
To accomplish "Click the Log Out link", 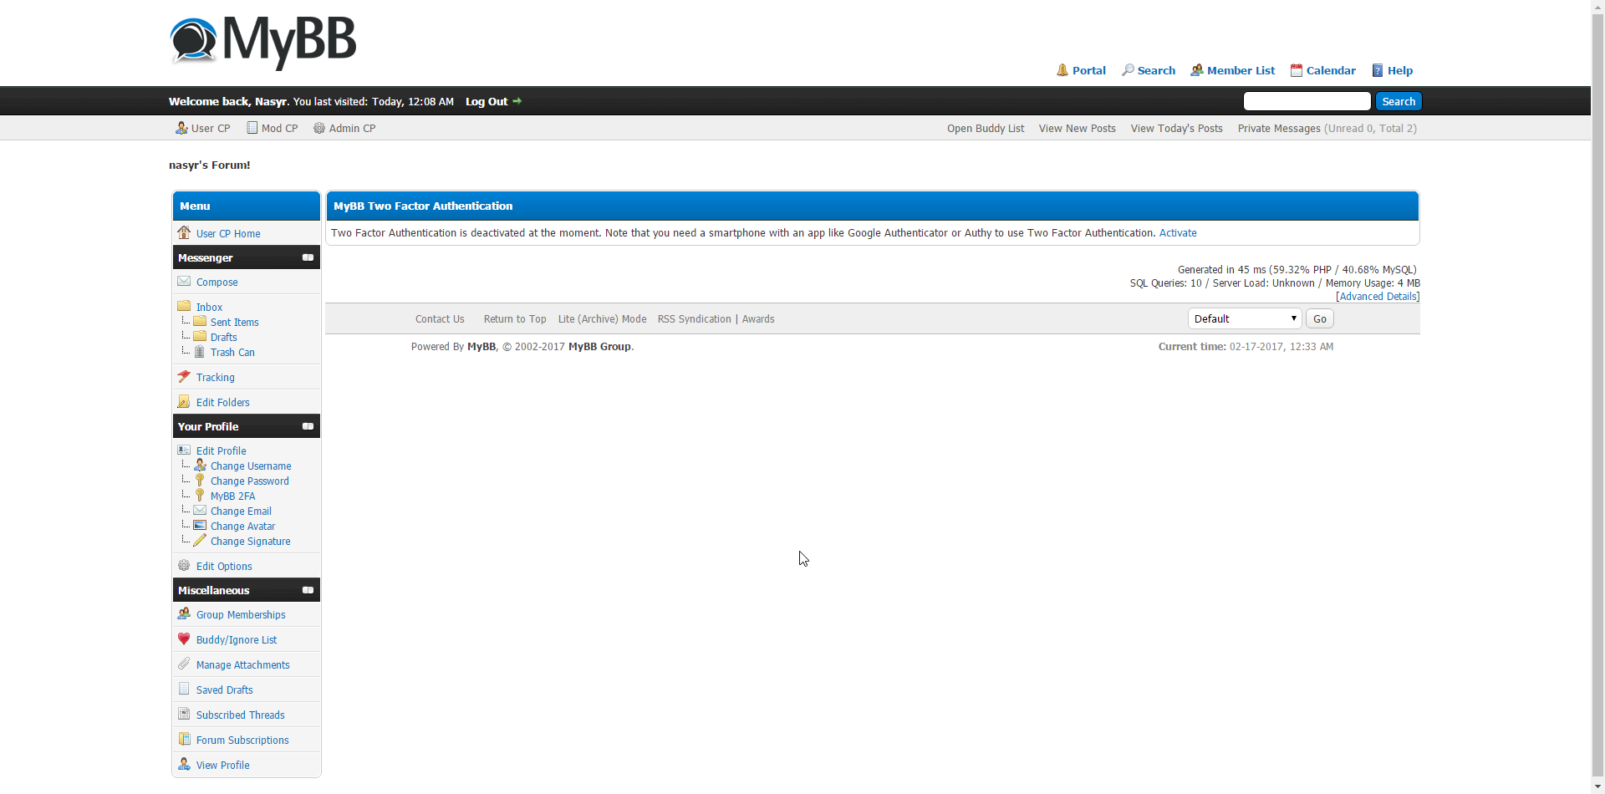I will pos(487,101).
